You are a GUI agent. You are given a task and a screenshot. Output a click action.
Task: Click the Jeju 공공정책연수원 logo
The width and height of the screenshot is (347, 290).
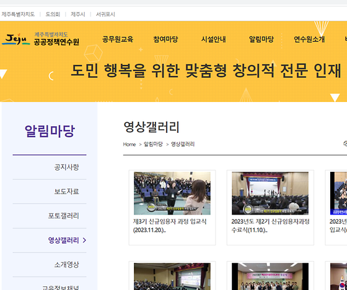click(x=40, y=39)
